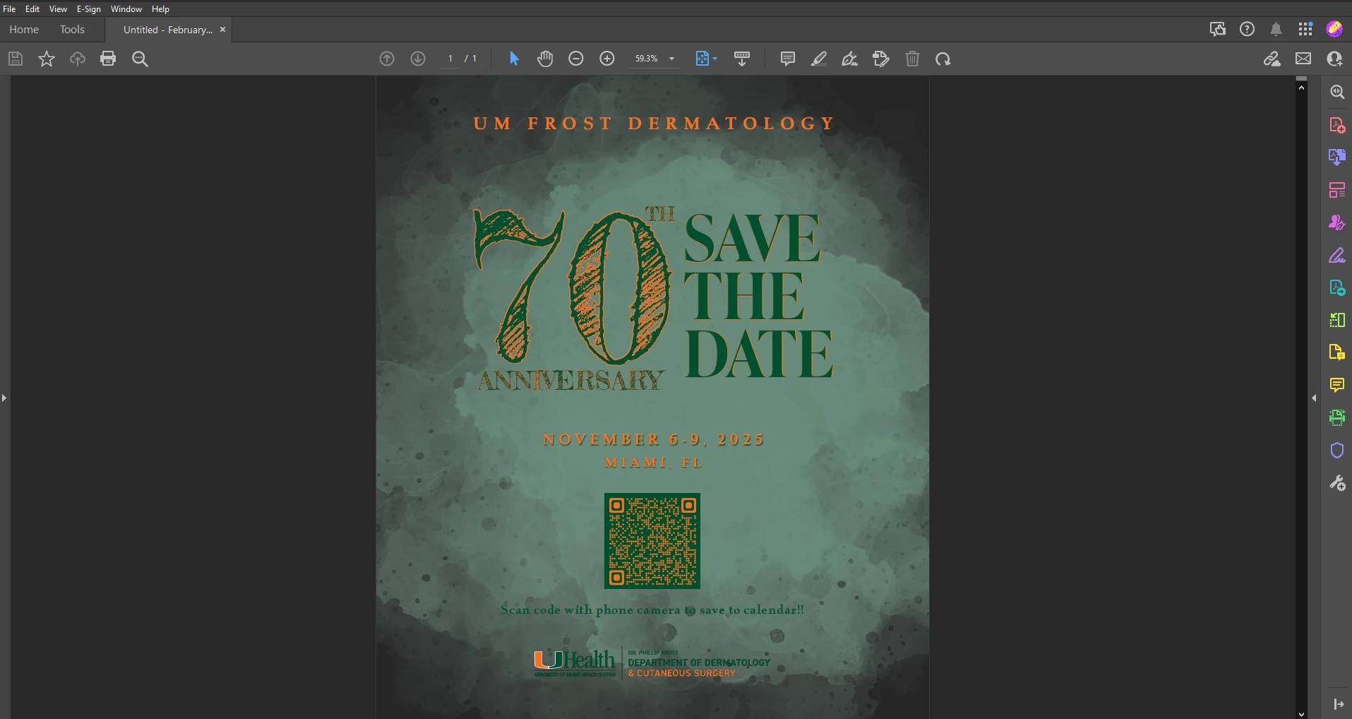Zoom out with minus button

pos(576,59)
